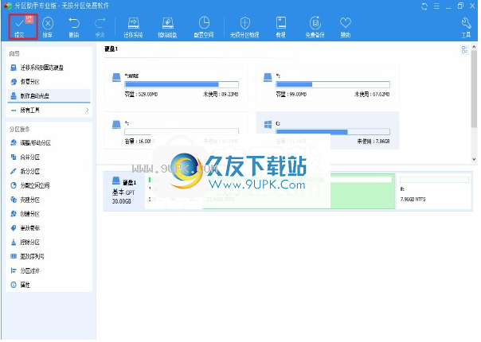Click the 重做 (Redo) arrow icon
Image resolution: width=481 pixels, height=342 pixels.
pos(100,27)
